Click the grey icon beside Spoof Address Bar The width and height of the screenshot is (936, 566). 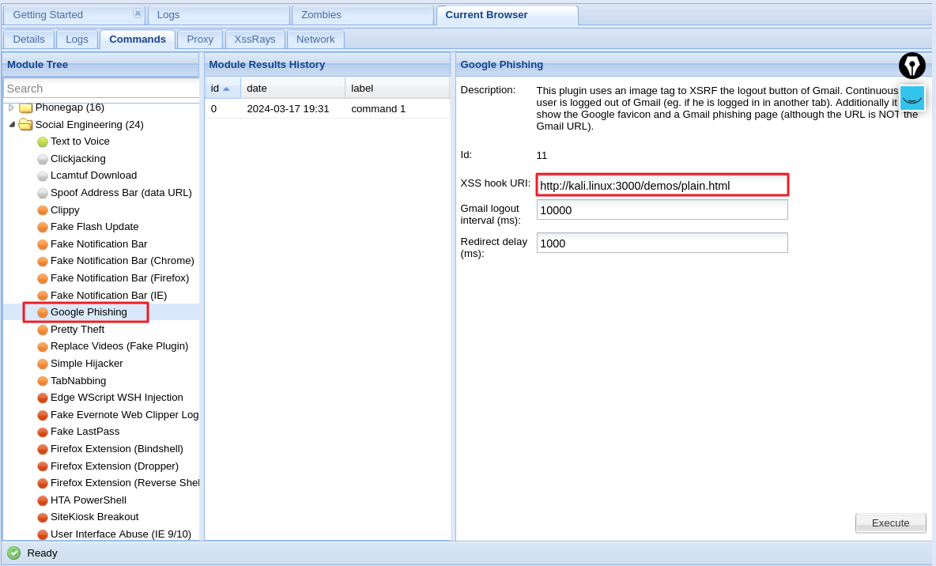point(43,194)
